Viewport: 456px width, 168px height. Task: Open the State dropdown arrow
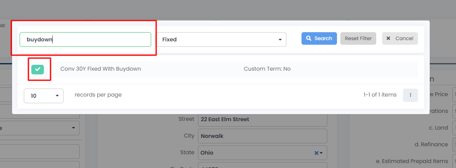point(321,153)
